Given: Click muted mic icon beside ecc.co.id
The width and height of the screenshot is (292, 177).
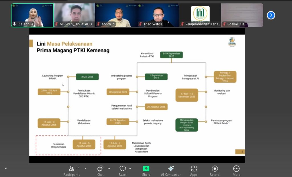Looking at the screenshot, I should pyautogui.click(x=98, y=24).
